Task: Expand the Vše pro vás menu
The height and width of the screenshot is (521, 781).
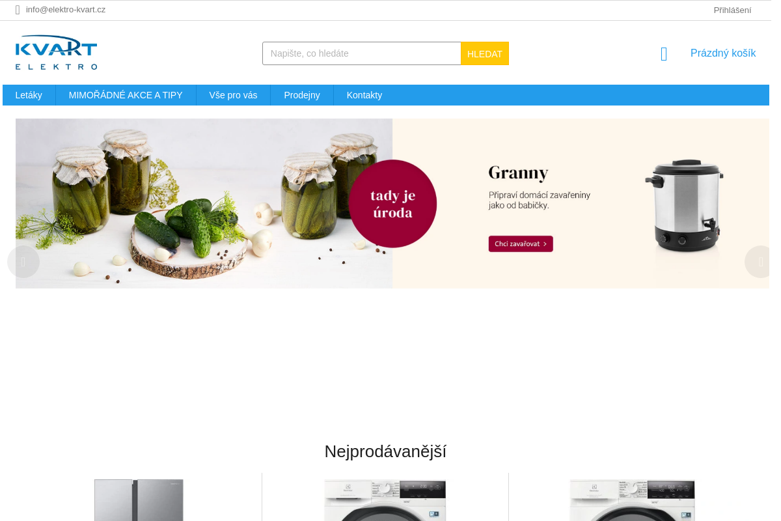Action: pyautogui.click(x=233, y=95)
